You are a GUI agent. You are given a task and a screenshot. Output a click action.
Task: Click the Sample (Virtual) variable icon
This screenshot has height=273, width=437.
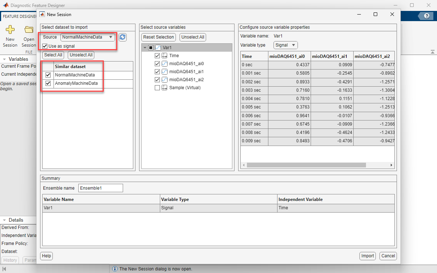click(165, 87)
